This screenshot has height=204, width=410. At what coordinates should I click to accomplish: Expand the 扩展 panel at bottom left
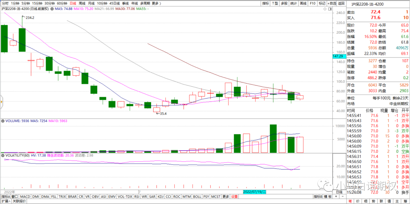click(5, 201)
